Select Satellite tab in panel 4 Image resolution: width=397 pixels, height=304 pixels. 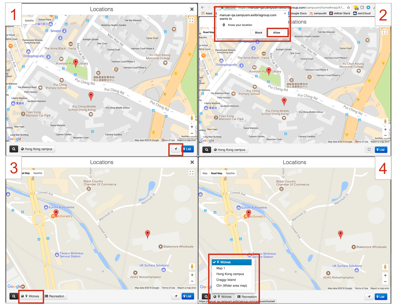click(x=230, y=173)
